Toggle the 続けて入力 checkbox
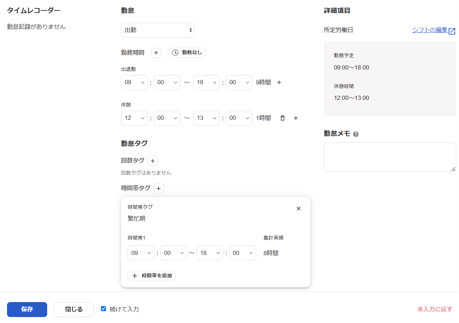 [103, 309]
